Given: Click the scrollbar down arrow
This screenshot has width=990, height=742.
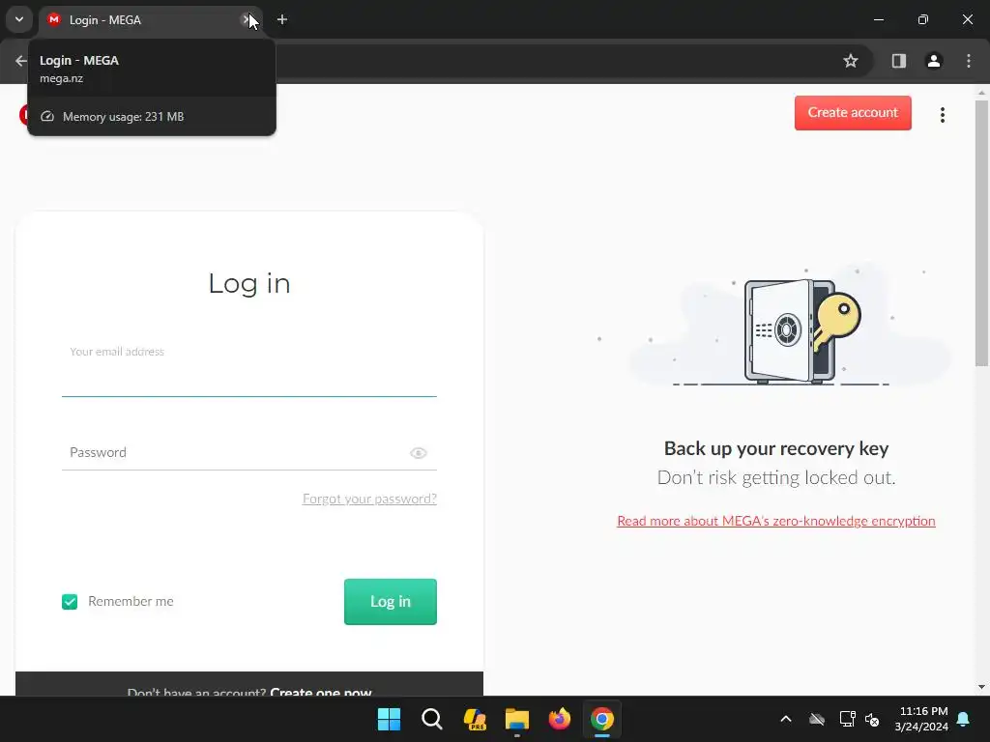Looking at the screenshot, I should click(981, 687).
